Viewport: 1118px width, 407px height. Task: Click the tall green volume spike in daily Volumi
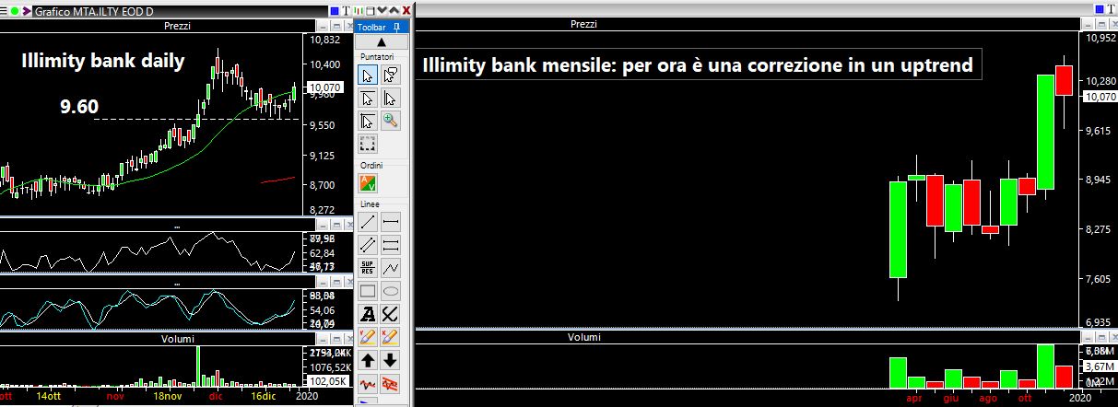coord(198,366)
